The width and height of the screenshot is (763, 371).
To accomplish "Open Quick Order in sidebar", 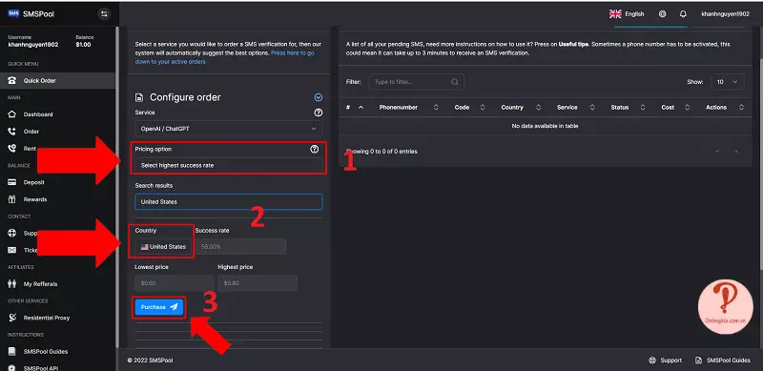I will pos(57,81).
